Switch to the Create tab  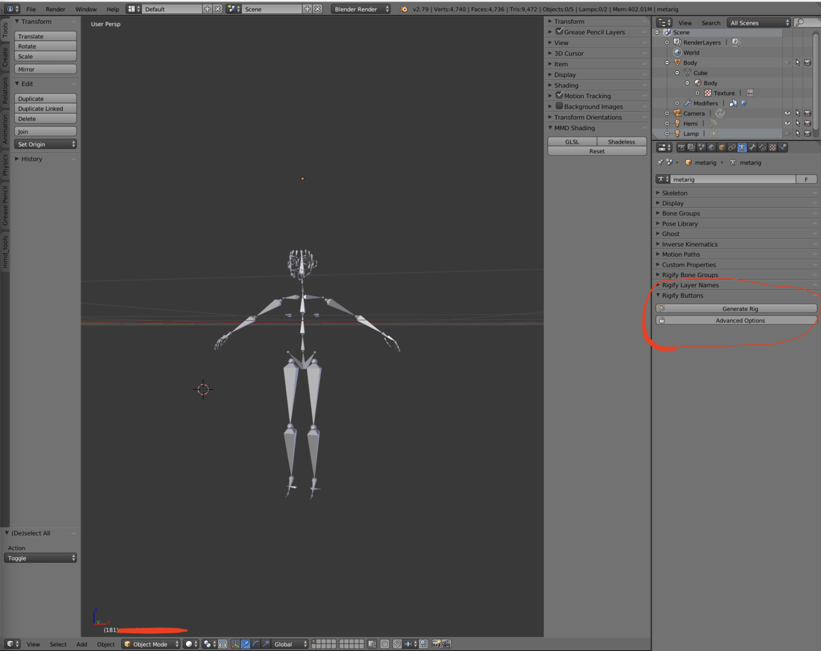[x=5, y=57]
